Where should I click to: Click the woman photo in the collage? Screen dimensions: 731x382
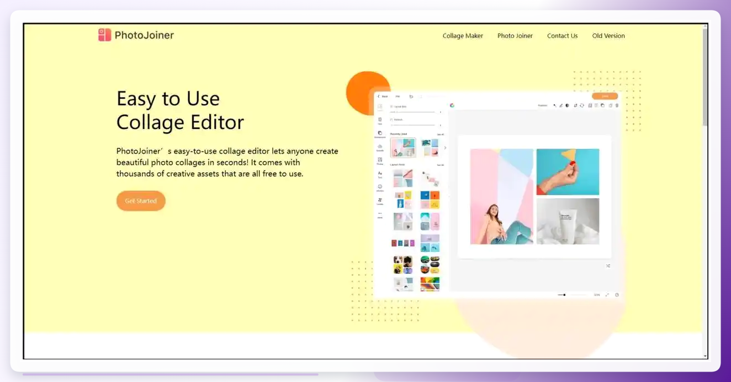[501, 196]
